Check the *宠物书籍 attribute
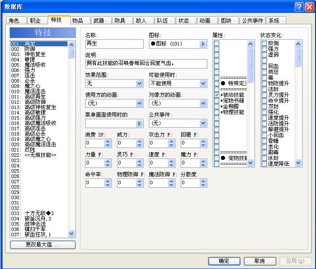This screenshot has height=269, width=316. [x=217, y=100]
